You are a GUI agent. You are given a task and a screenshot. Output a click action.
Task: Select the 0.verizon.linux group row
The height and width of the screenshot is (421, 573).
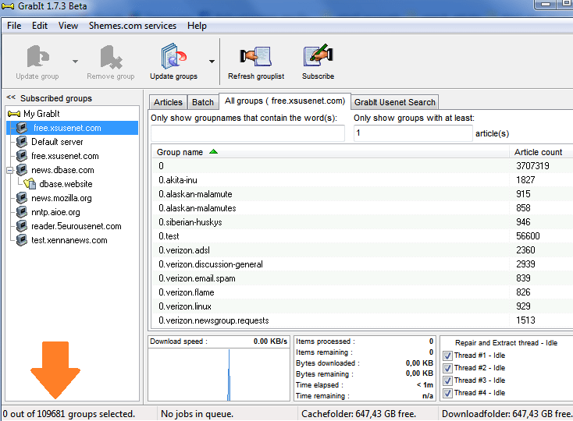(362, 306)
